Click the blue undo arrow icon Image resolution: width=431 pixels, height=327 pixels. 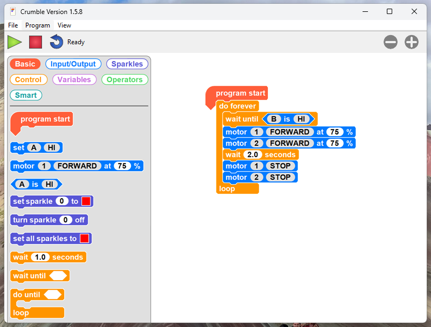pos(56,42)
